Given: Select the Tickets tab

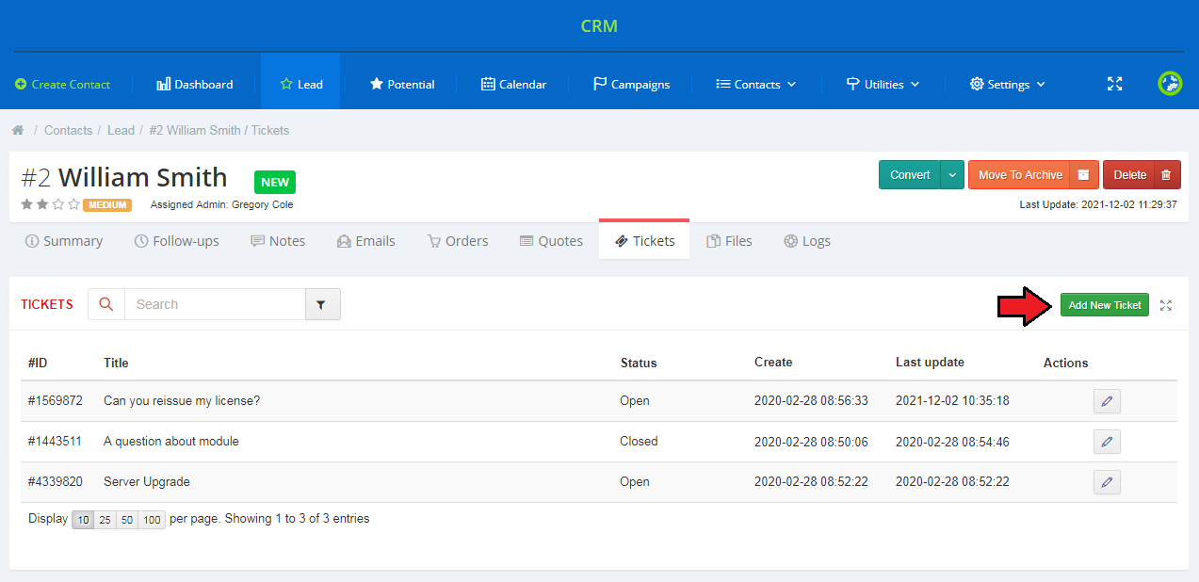Looking at the screenshot, I should tap(644, 240).
